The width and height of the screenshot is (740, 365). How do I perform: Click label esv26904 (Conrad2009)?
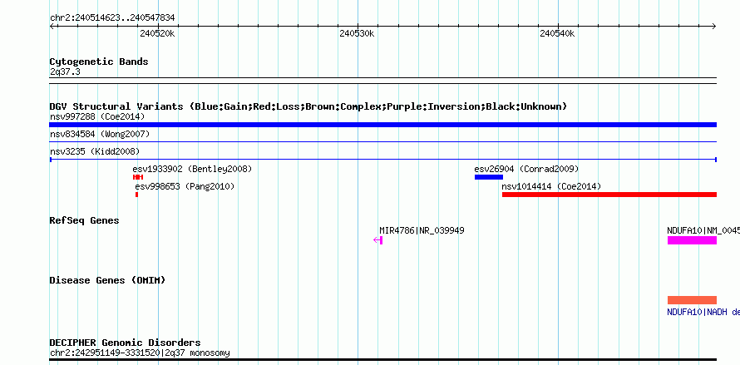coord(526,169)
